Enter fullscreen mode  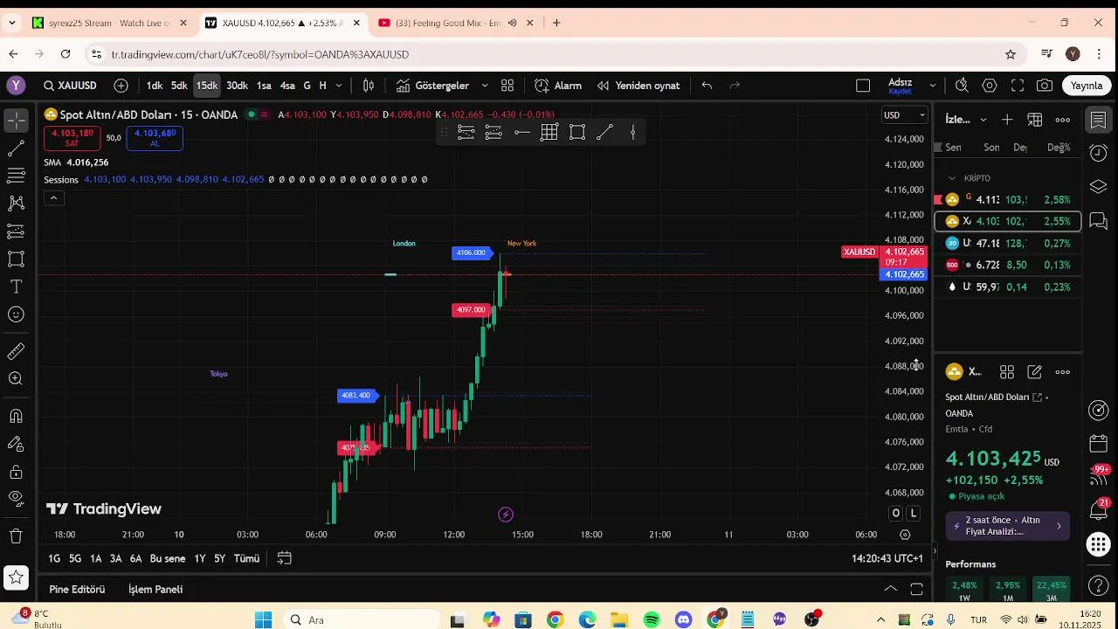tap(1018, 86)
